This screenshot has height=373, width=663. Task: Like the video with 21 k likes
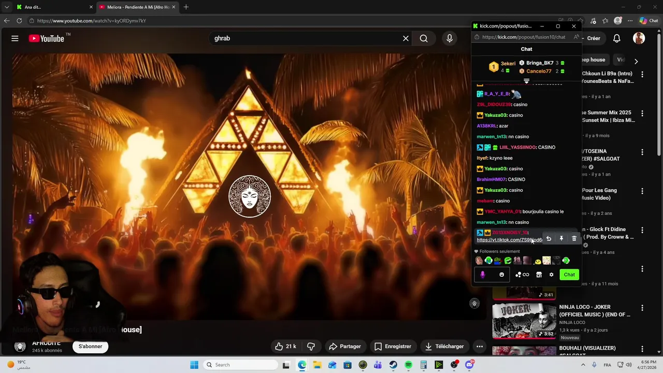pyautogui.click(x=286, y=346)
